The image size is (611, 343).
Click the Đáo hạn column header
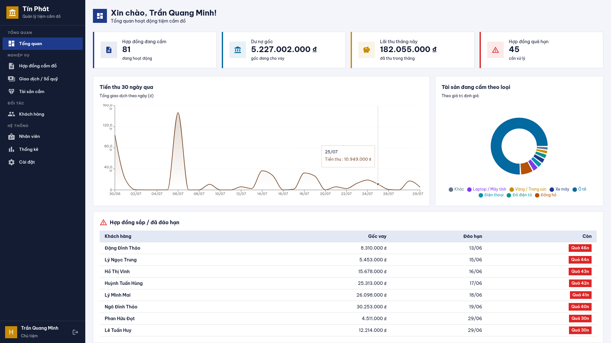473,236
